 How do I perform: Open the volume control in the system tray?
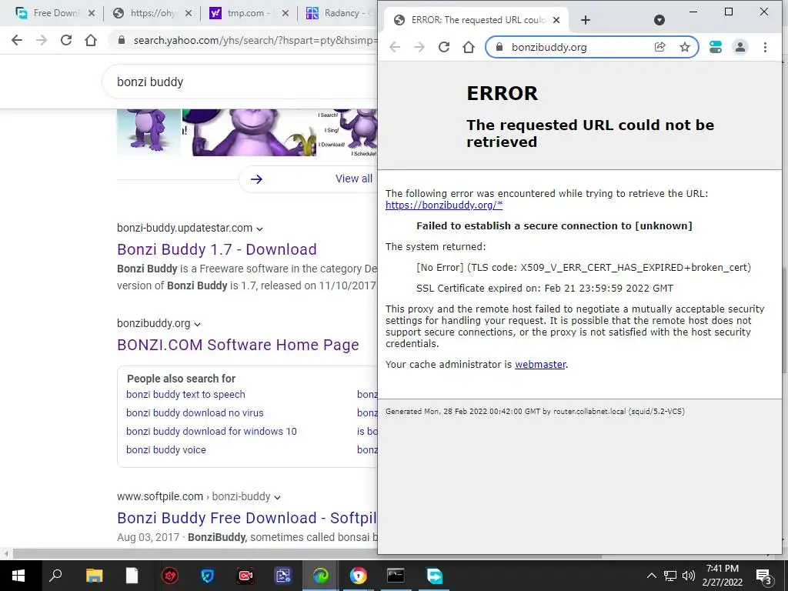[689, 576]
